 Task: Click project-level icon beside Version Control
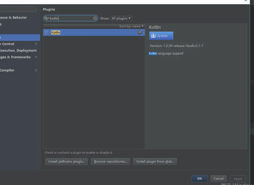[36, 44]
